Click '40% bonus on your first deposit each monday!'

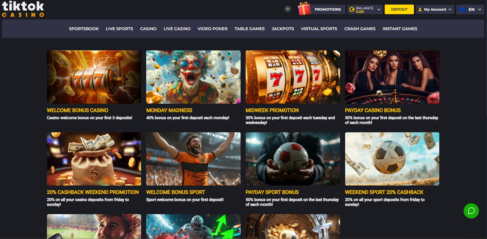[188, 118]
